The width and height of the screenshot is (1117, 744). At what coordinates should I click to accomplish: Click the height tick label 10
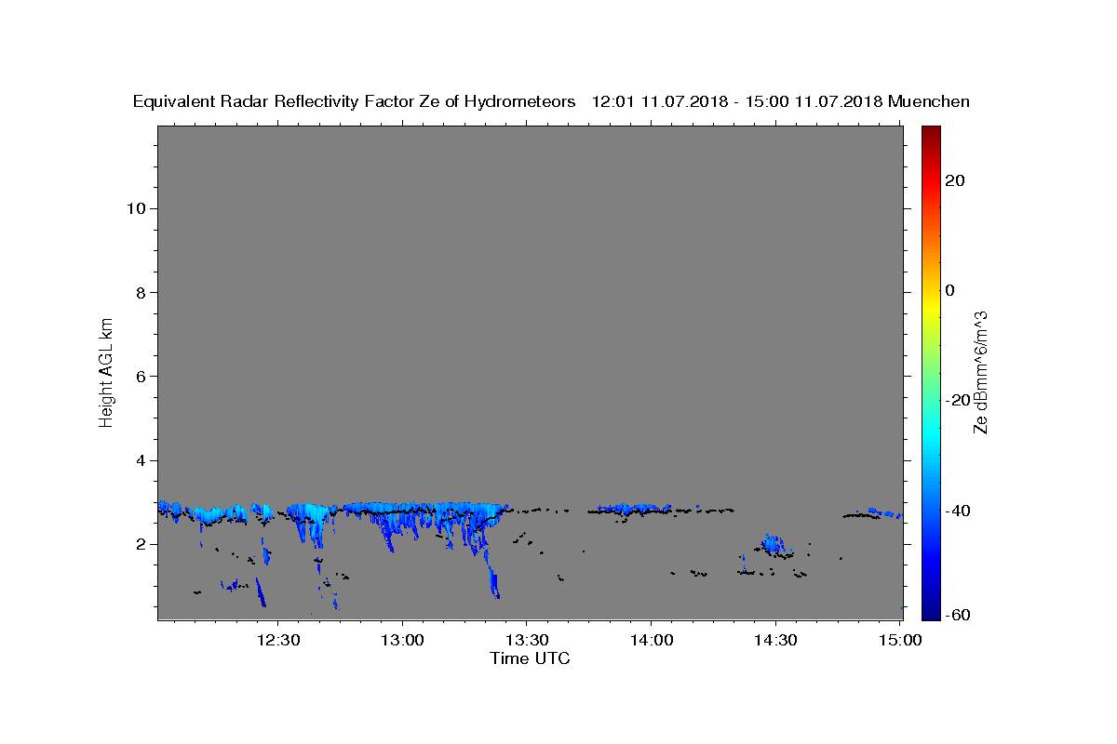pyautogui.click(x=135, y=208)
